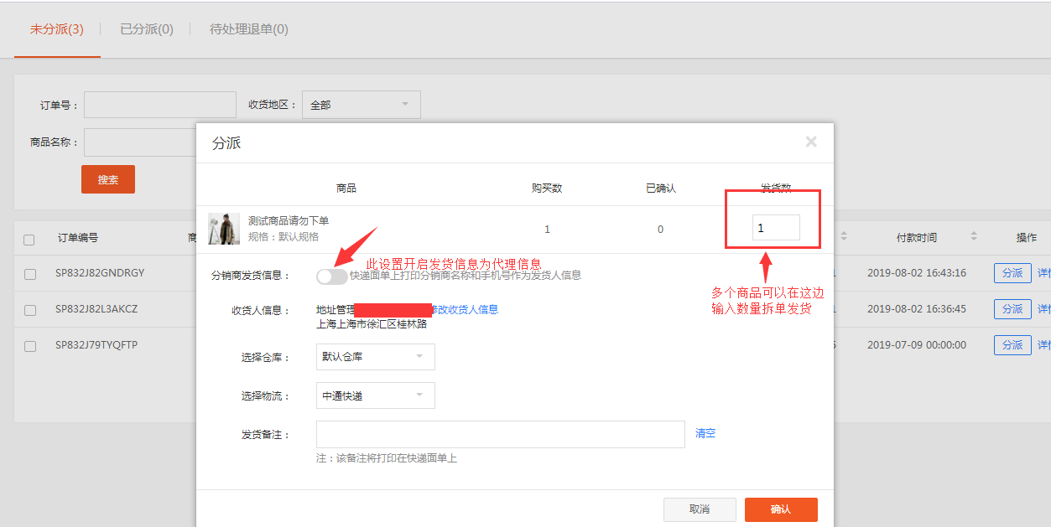The height and width of the screenshot is (527, 1051).
Task: Click the 付款时间 2019-07-09 00:00:00 cell
Action: coord(917,344)
